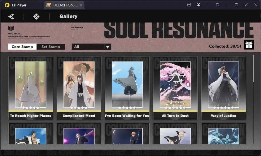Open the All filter dropdown
Viewport: 261px width, 156px height.
pos(91,47)
